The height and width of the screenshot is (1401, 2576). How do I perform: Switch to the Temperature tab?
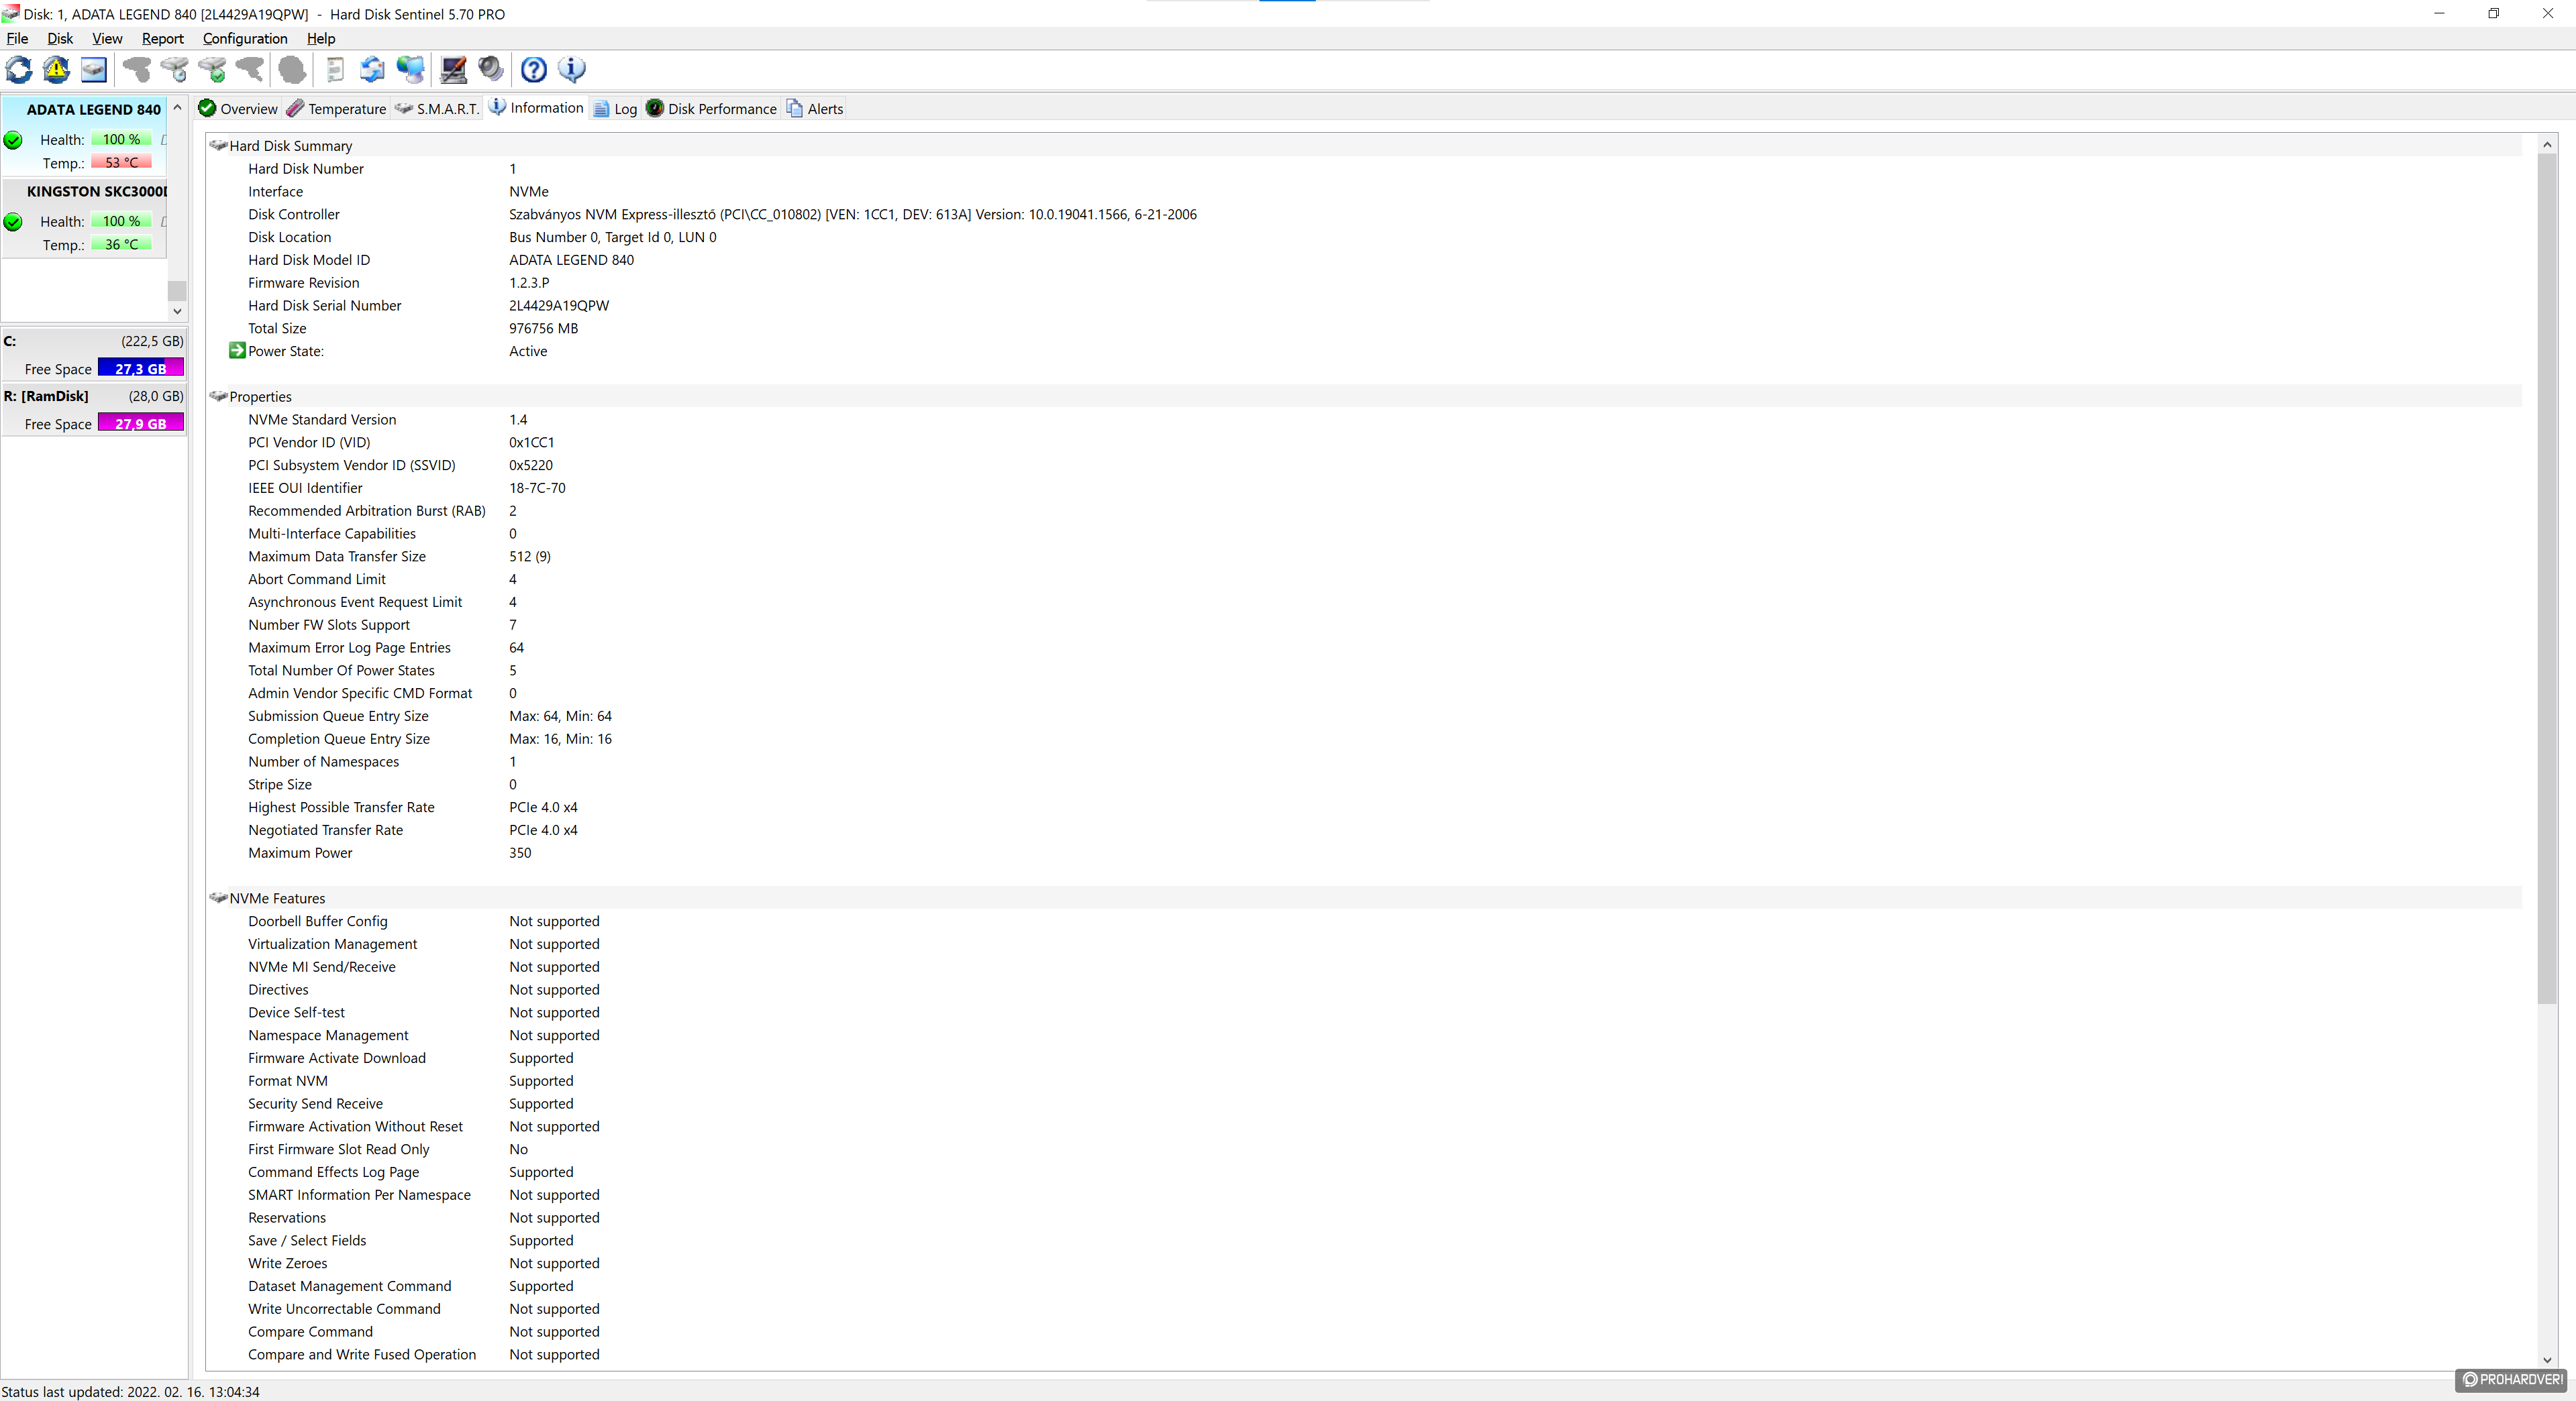click(336, 109)
